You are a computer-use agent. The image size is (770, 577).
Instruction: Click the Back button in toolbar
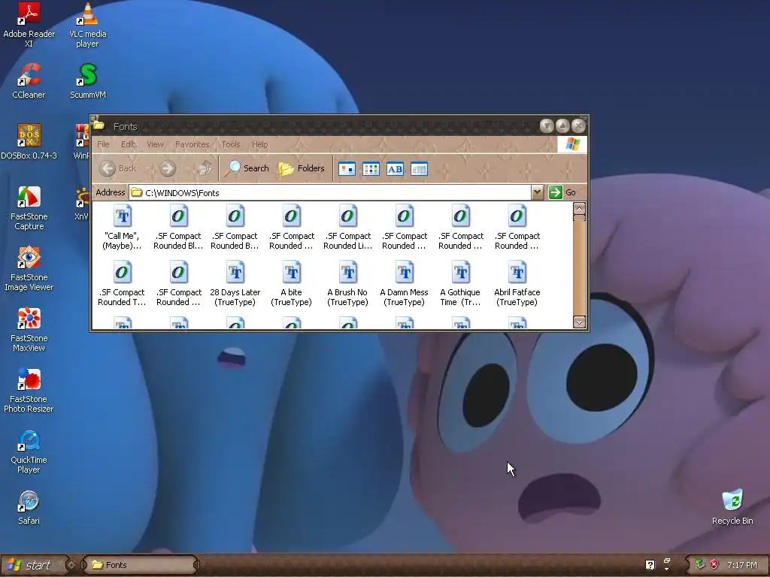tap(118, 168)
